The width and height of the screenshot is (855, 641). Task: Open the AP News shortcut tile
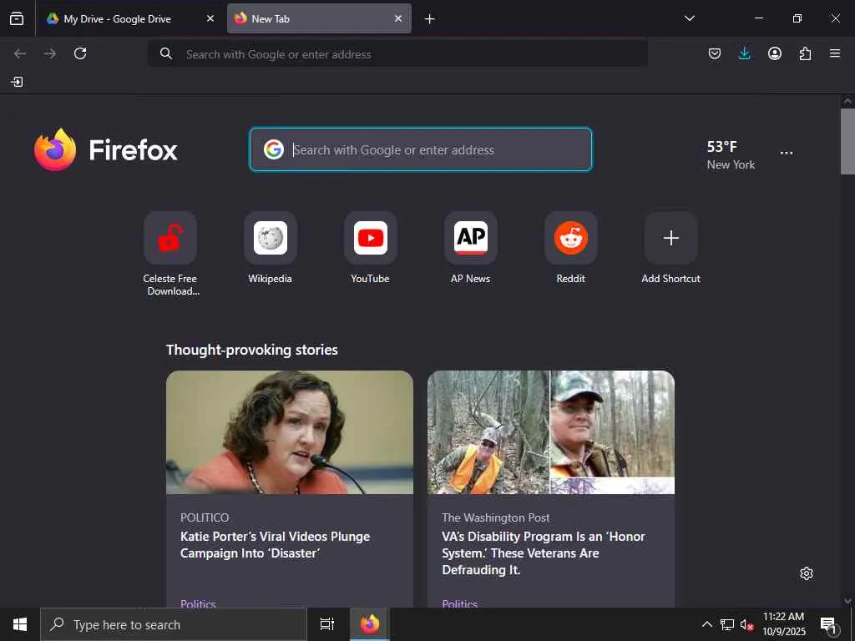pyautogui.click(x=471, y=249)
